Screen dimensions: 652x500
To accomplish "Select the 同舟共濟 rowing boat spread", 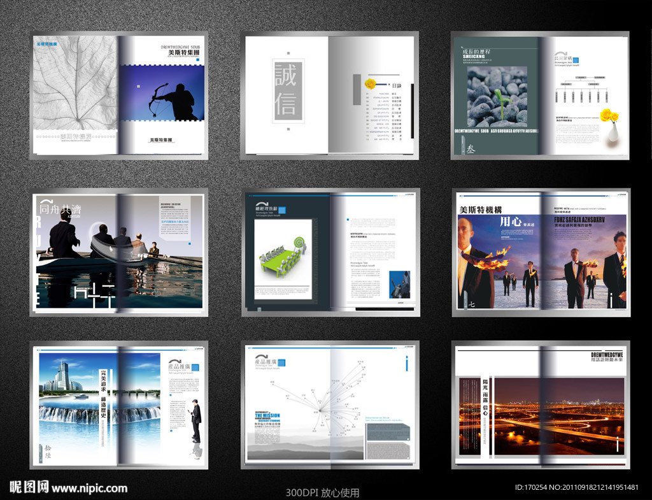I will [x=119, y=252].
